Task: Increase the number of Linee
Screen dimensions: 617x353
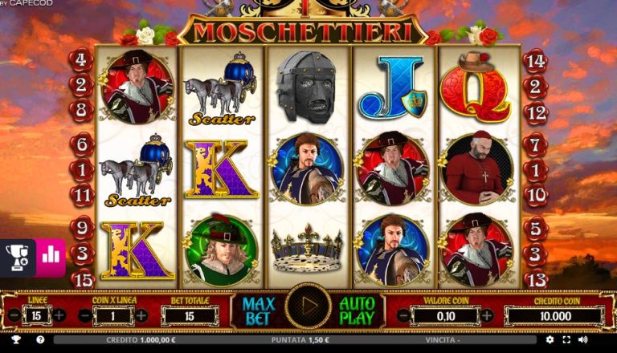Action: pyautogui.click(x=59, y=315)
